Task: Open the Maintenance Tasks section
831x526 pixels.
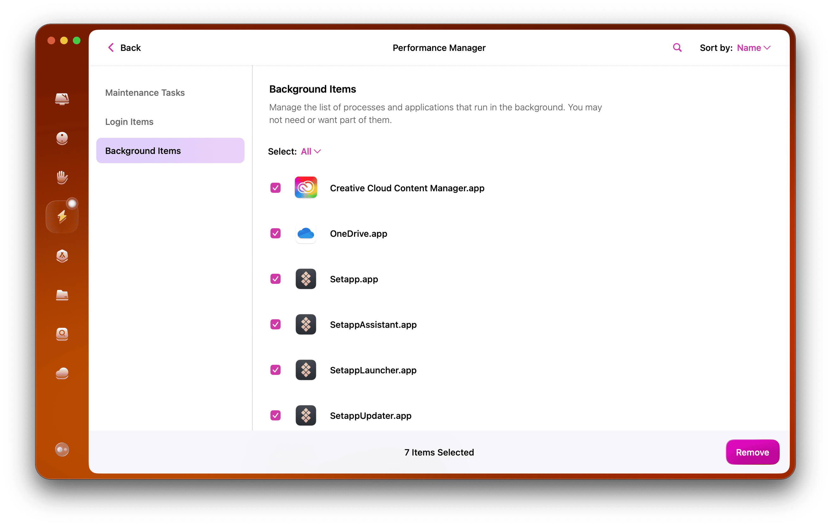Action: point(145,92)
